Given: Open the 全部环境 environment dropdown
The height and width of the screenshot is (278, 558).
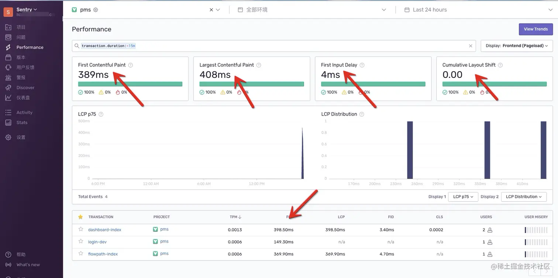Looking at the screenshot, I should point(312,10).
